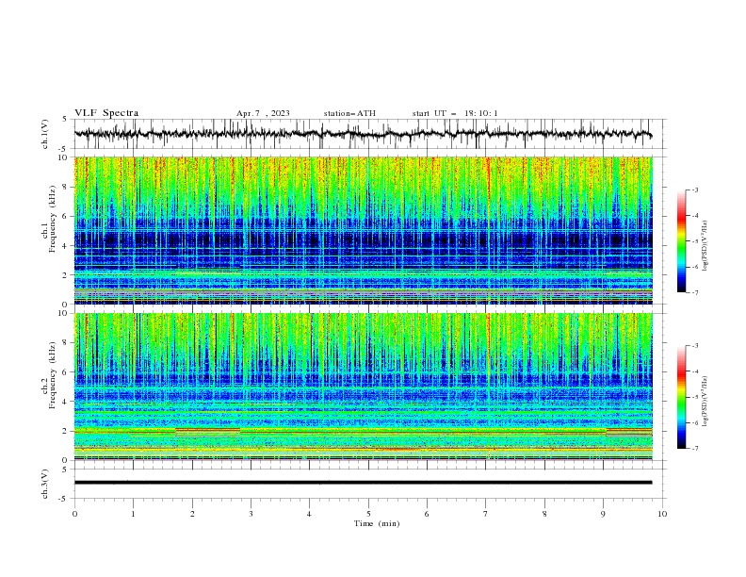Click the upper 'log(PSD)(V²/Hz)' color bar label
Viewport: 746px width, 577px height.
(x=705, y=245)
